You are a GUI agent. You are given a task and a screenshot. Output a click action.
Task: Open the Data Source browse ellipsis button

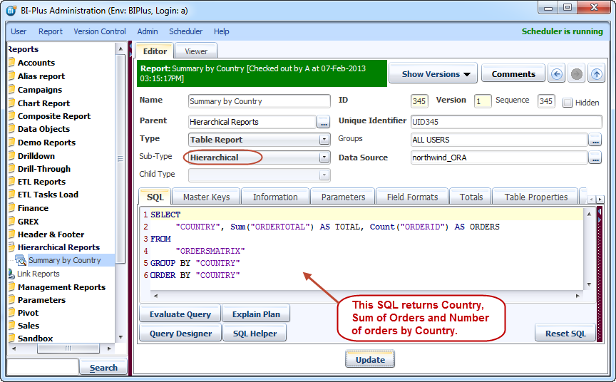pos(595,158)
